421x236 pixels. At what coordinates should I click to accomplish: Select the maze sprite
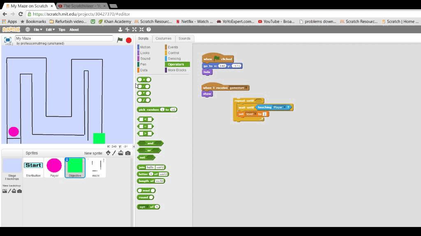click(x=96, y=168)
